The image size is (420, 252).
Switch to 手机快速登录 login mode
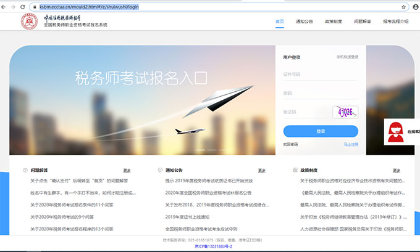click(x=347, y=57)
